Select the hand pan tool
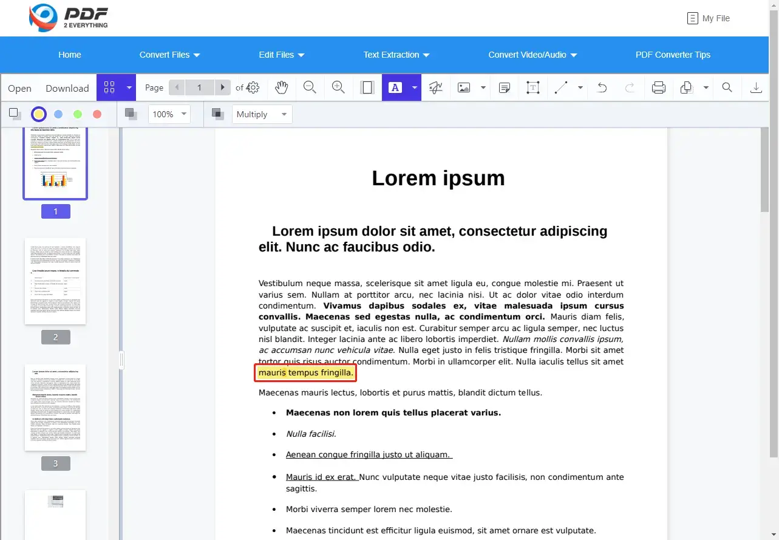779x540 pixels. click(x=281, y=87)
